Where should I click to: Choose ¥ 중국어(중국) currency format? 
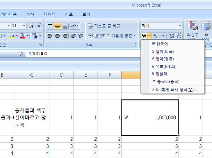(x=172, y=81)
